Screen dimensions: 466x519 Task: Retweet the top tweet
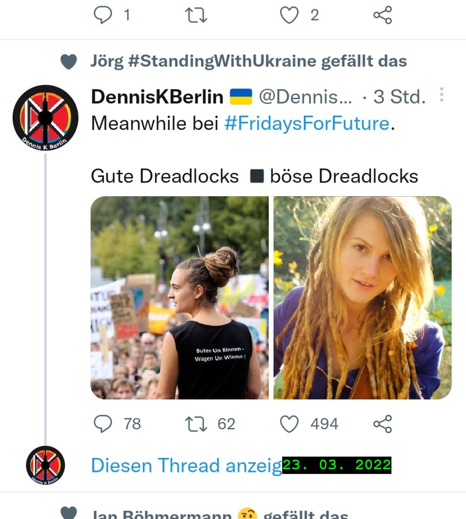pyautogui.click(x=196, y=15)
